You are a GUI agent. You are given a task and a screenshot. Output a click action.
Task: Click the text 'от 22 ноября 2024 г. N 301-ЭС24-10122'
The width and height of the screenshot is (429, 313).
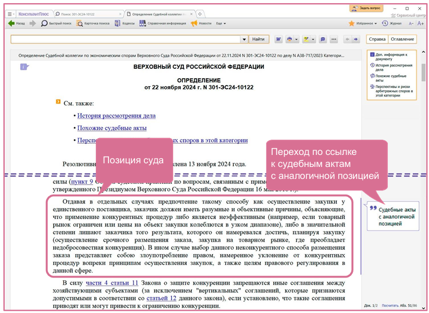point(199,87)
